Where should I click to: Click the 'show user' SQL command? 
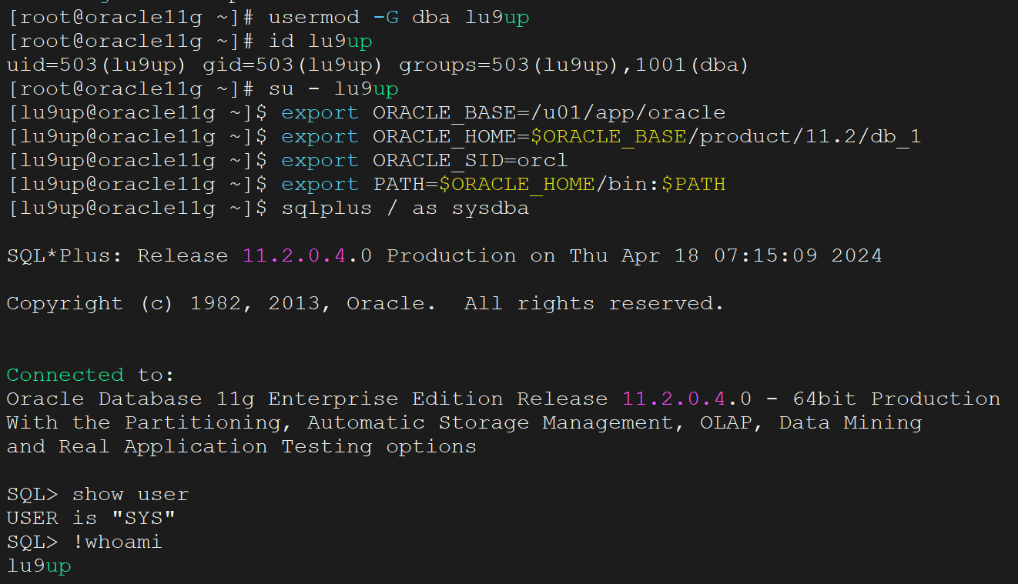[130, 495]
